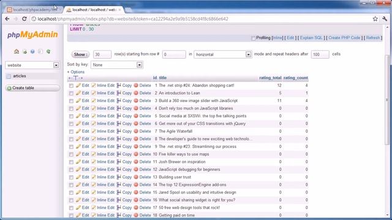Click the title cell The Agile Waterfall
This screenshot has width=392, height=220.
tap(176, 131)
